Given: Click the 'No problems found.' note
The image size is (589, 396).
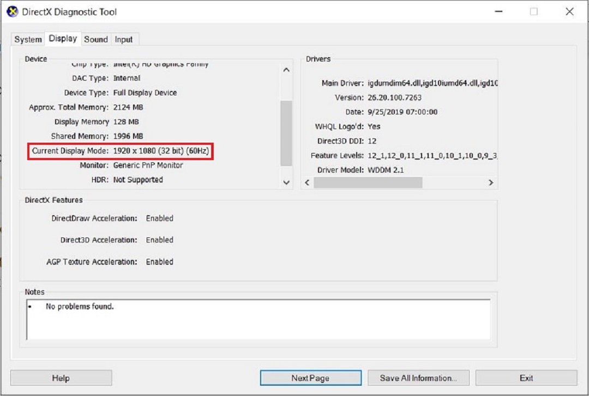Looking at the screenshot, I should click(80, 307).
